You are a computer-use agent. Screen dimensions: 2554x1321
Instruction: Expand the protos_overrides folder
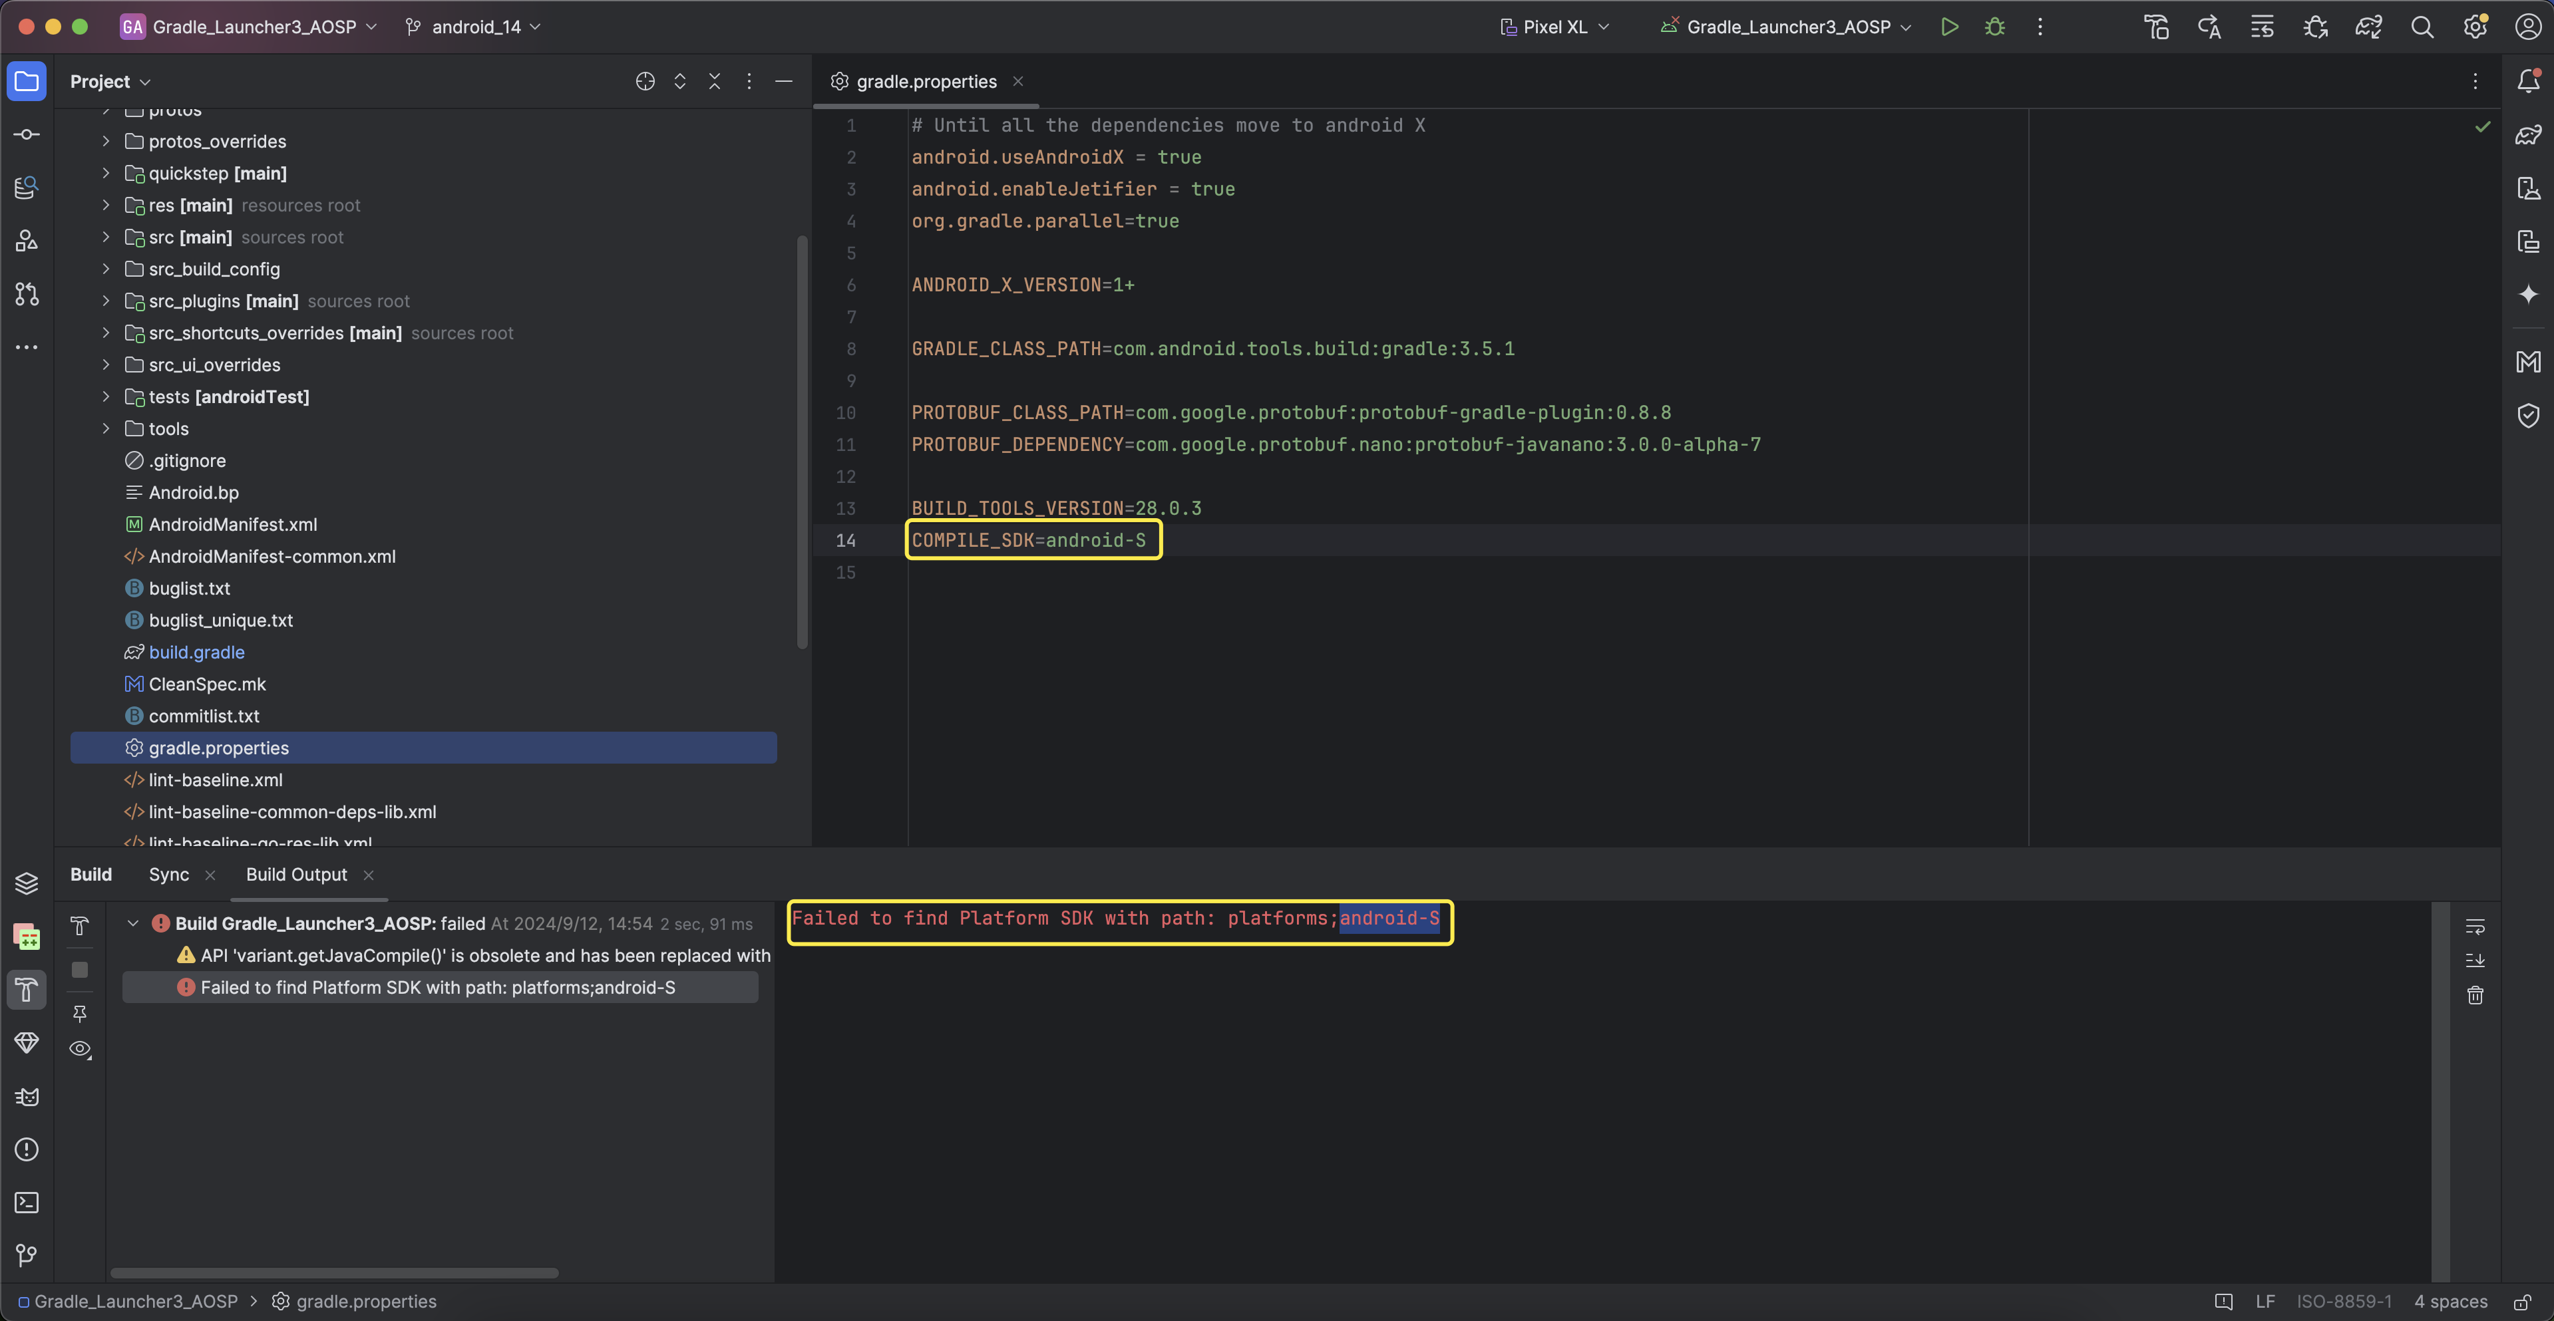tap(106, 142)
